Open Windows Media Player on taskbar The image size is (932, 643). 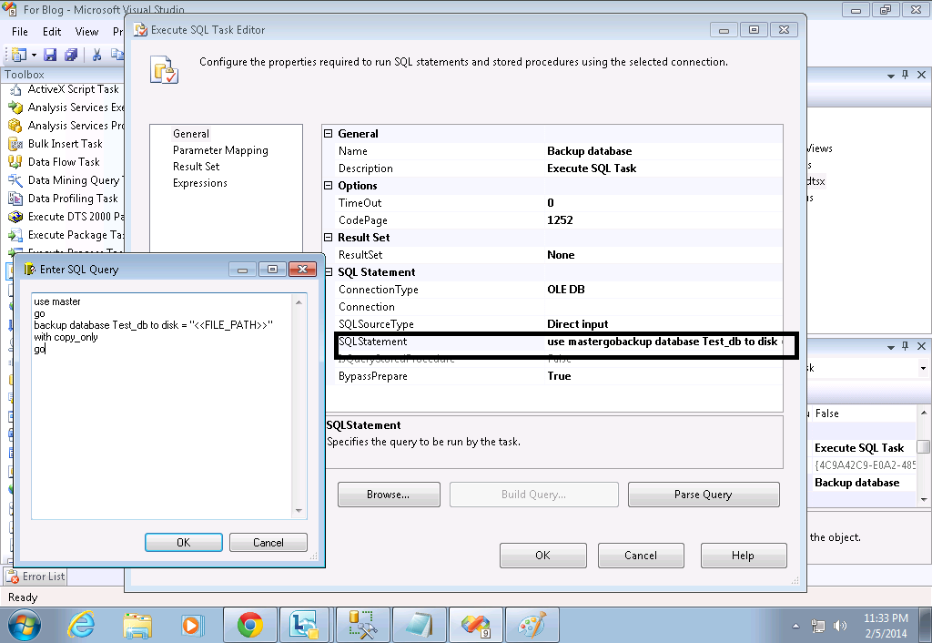pos(191,625)
